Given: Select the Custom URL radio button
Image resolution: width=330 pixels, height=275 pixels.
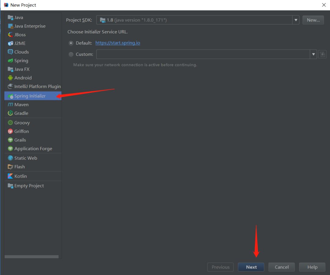Looking at the screenshot, I should click(x=71, y=55).
